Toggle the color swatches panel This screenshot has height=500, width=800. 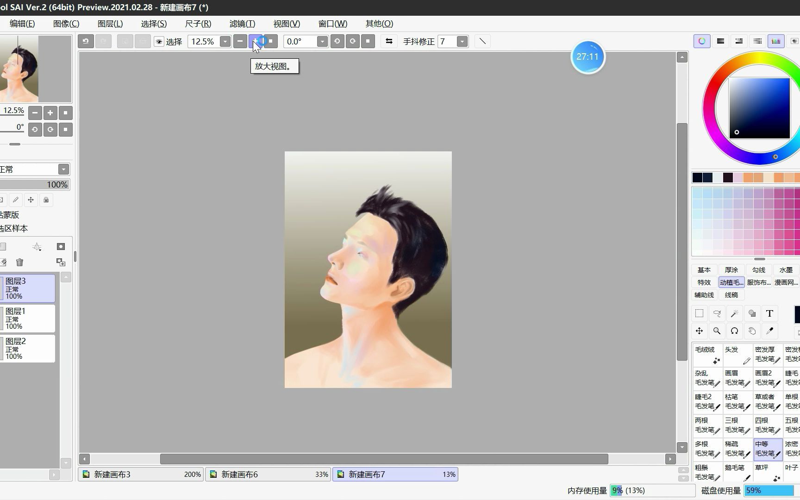click(x=776, y=41)
